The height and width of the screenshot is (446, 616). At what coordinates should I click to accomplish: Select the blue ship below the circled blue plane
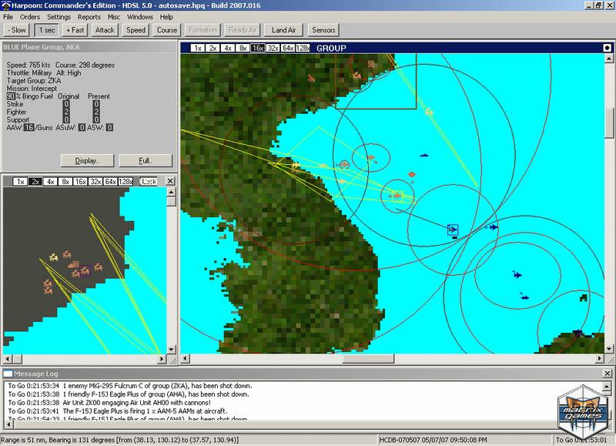click(524, 296)
